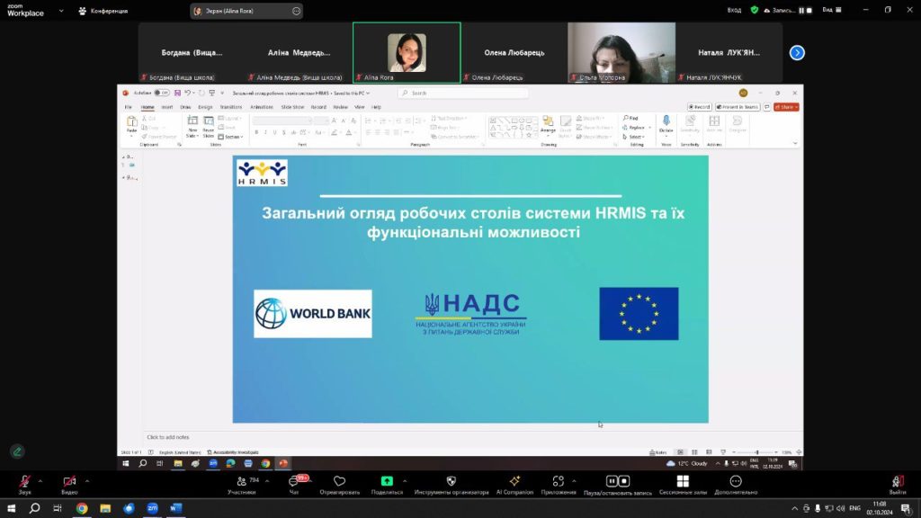
Task: Click New Slide in the ribbon
Action: (x=192, y=127)
